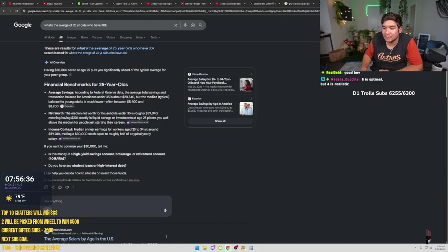The image size is (448, 252).
Task: Open the taskbar app with the red notification badge
Action: point(236,248)
